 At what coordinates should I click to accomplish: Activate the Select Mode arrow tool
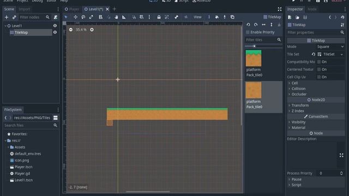point(66,17)
